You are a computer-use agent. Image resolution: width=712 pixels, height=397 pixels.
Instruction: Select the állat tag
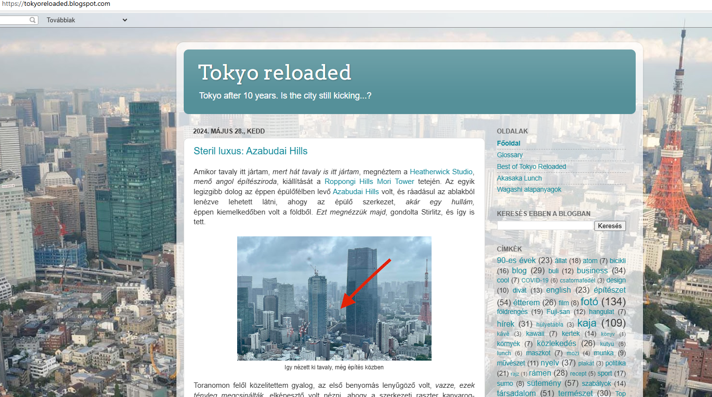pos(561,261)
